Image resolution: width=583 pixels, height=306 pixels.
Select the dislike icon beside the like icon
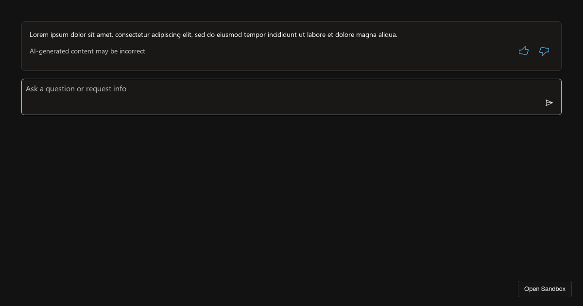tap(544, 51)
